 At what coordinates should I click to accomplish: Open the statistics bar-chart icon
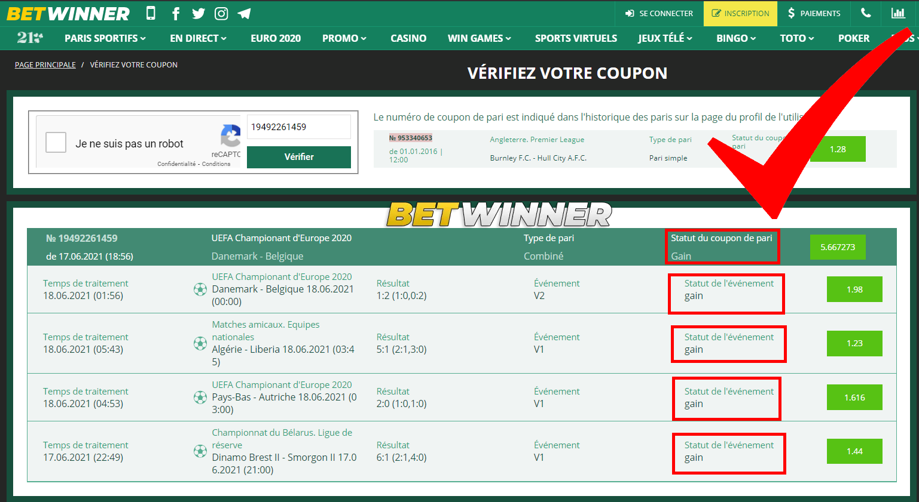[x=899, y=13]
